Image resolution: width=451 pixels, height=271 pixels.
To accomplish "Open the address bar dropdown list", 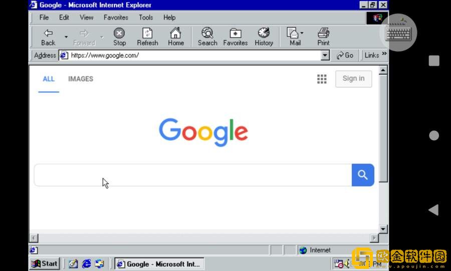I will (325, 55).
